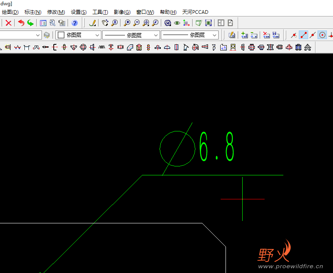Click the red undo arrow

[21, 23]
